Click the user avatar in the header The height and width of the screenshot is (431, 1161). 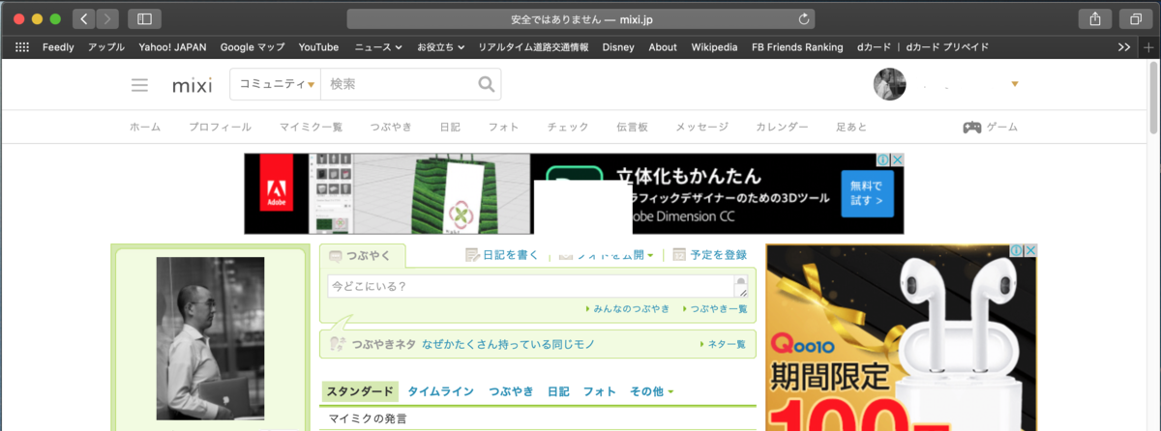click(x=890, y=84)
